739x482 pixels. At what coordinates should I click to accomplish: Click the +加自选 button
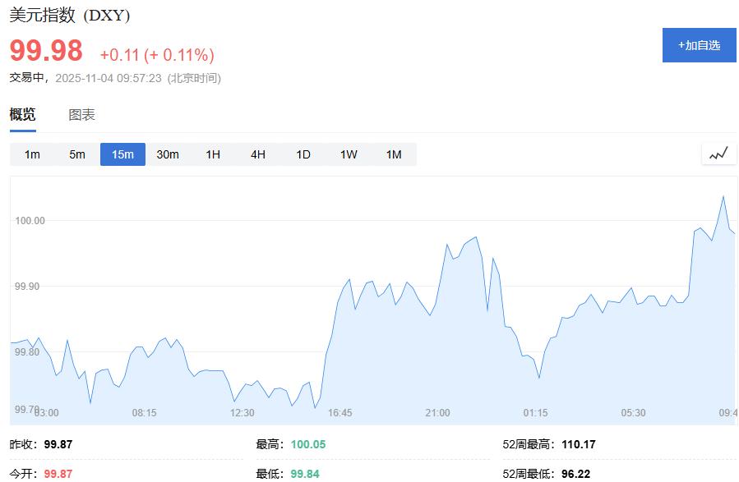699,45
